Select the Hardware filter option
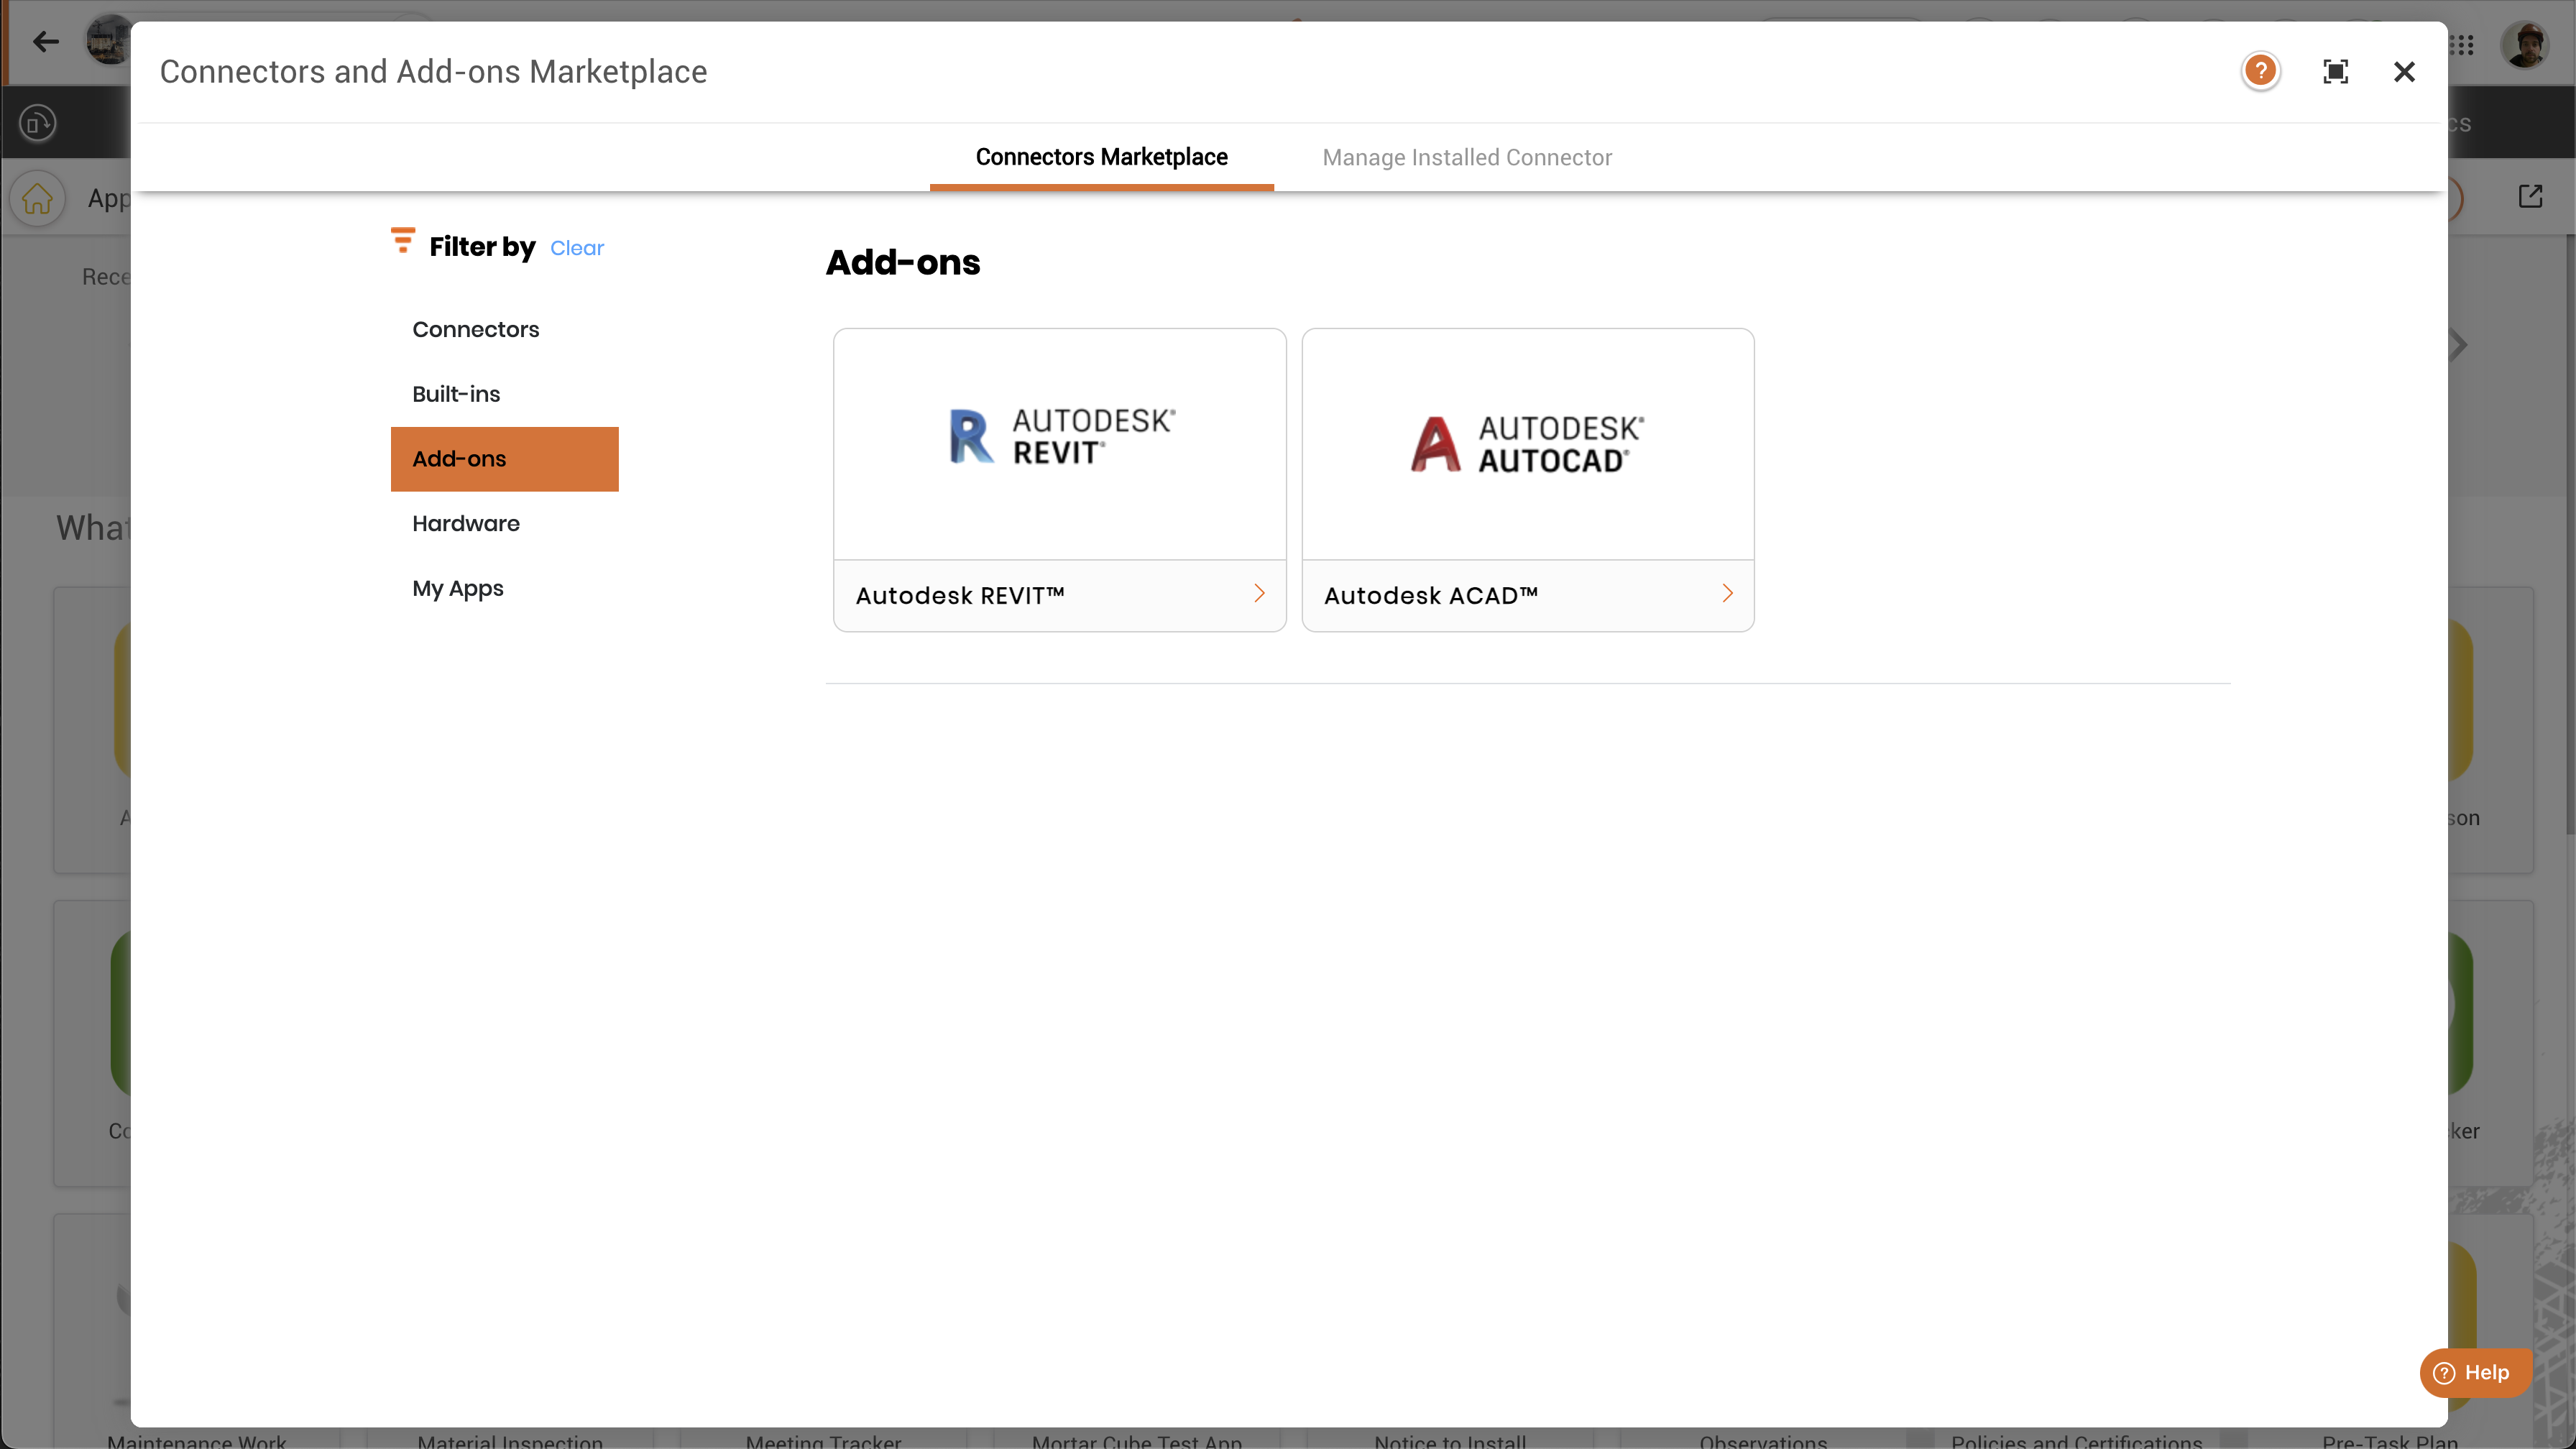This screenshot has height=1449, width=2576. click(465, 524)
